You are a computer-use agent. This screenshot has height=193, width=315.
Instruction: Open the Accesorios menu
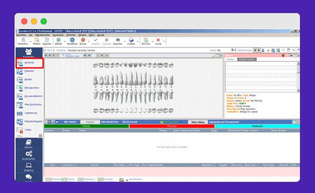(58, 35)
